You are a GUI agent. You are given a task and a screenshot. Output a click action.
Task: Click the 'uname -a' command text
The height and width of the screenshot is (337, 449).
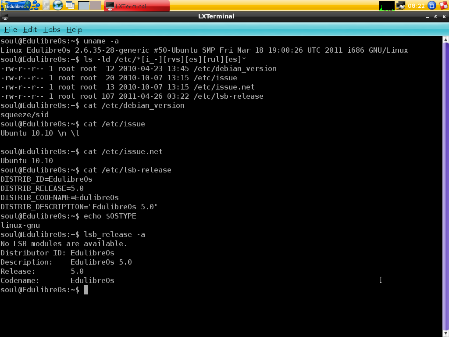(x=101, y=41)
